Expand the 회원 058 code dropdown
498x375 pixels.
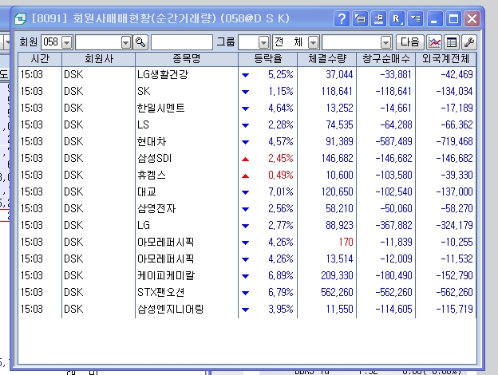coord(66,41)
